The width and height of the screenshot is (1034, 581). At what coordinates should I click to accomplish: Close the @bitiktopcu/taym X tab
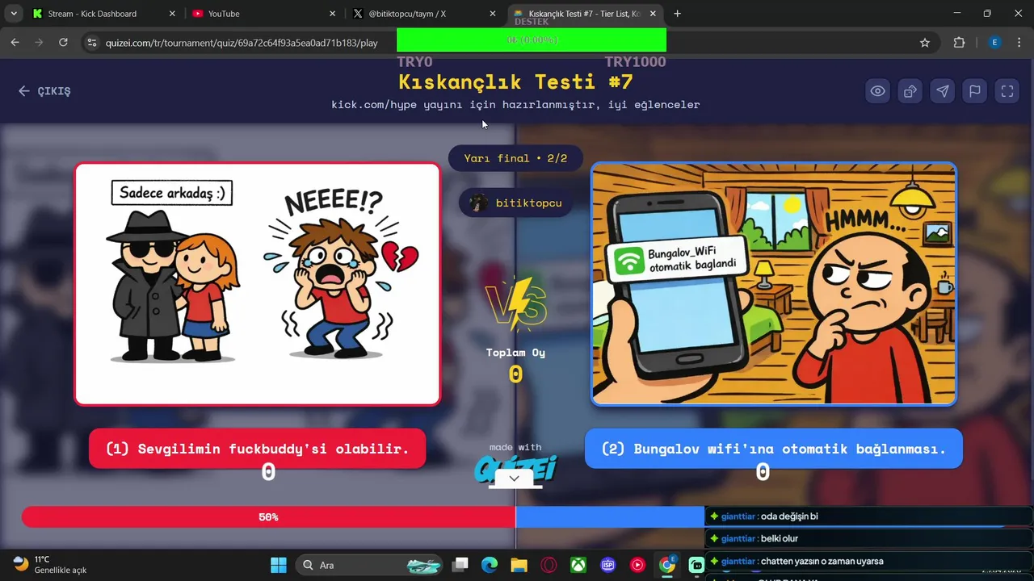(x=493, y=14)
